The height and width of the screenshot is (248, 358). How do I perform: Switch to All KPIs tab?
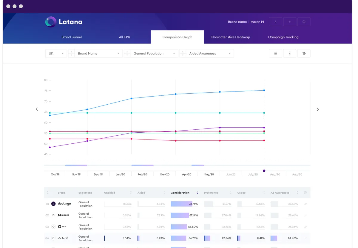click(x=125, y=37)
